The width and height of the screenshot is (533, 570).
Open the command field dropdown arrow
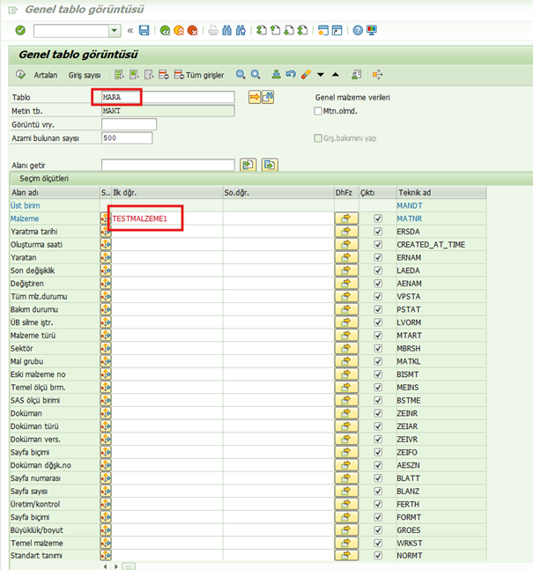[x=115, y=30]
